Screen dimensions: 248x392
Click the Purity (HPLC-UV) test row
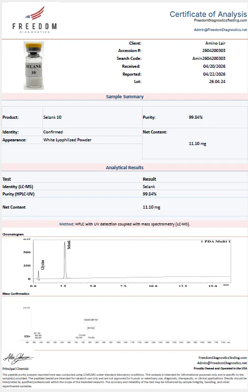pyautogui.click(x=124, y=194)
